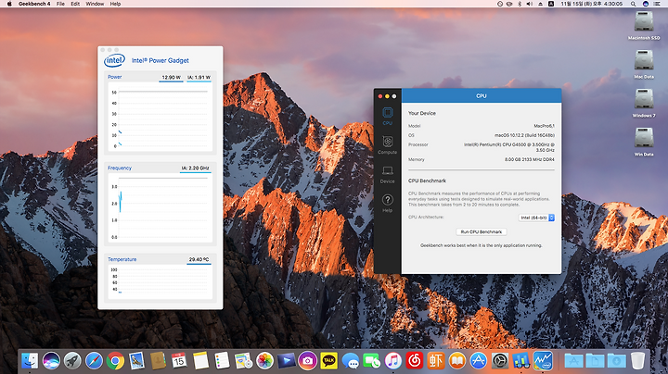668x374 pixels.
Task: Open iBooks from the dock
Action: point(457,361)
